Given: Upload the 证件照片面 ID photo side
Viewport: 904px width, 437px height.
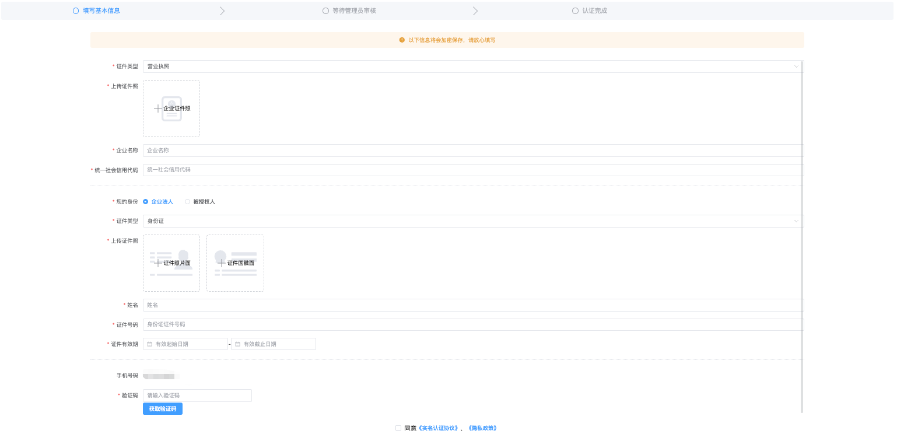Looking at the screenshot, I should 171,263.
